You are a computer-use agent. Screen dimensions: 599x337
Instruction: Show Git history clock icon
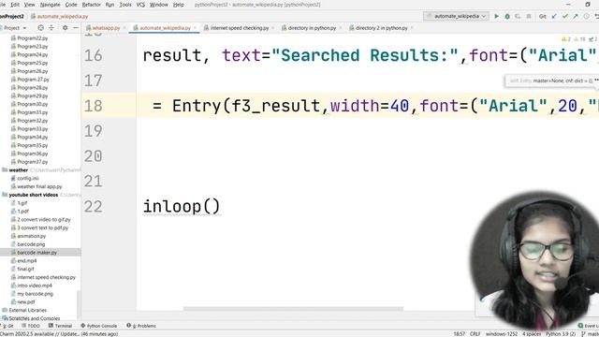click(x=587, y=17)
